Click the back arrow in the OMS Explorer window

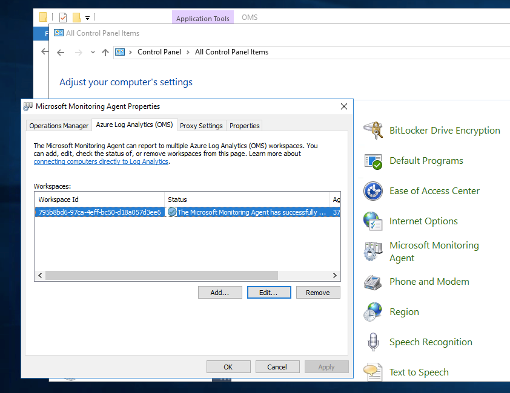[x=45, y=51]
